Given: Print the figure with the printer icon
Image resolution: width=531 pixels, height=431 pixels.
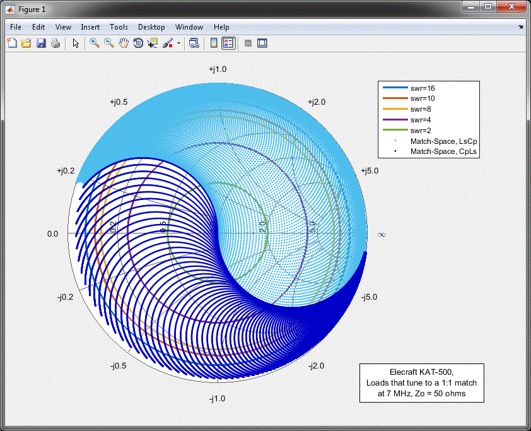Looking at the screenshot, I should 55,43.
